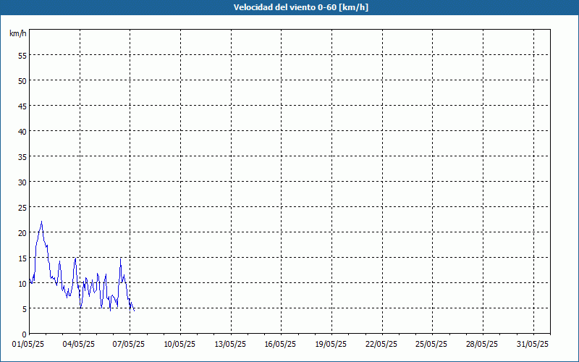This screenshot has width=579, height=362.
Task: Click the y-axis value 35
Action: (22, 157)
